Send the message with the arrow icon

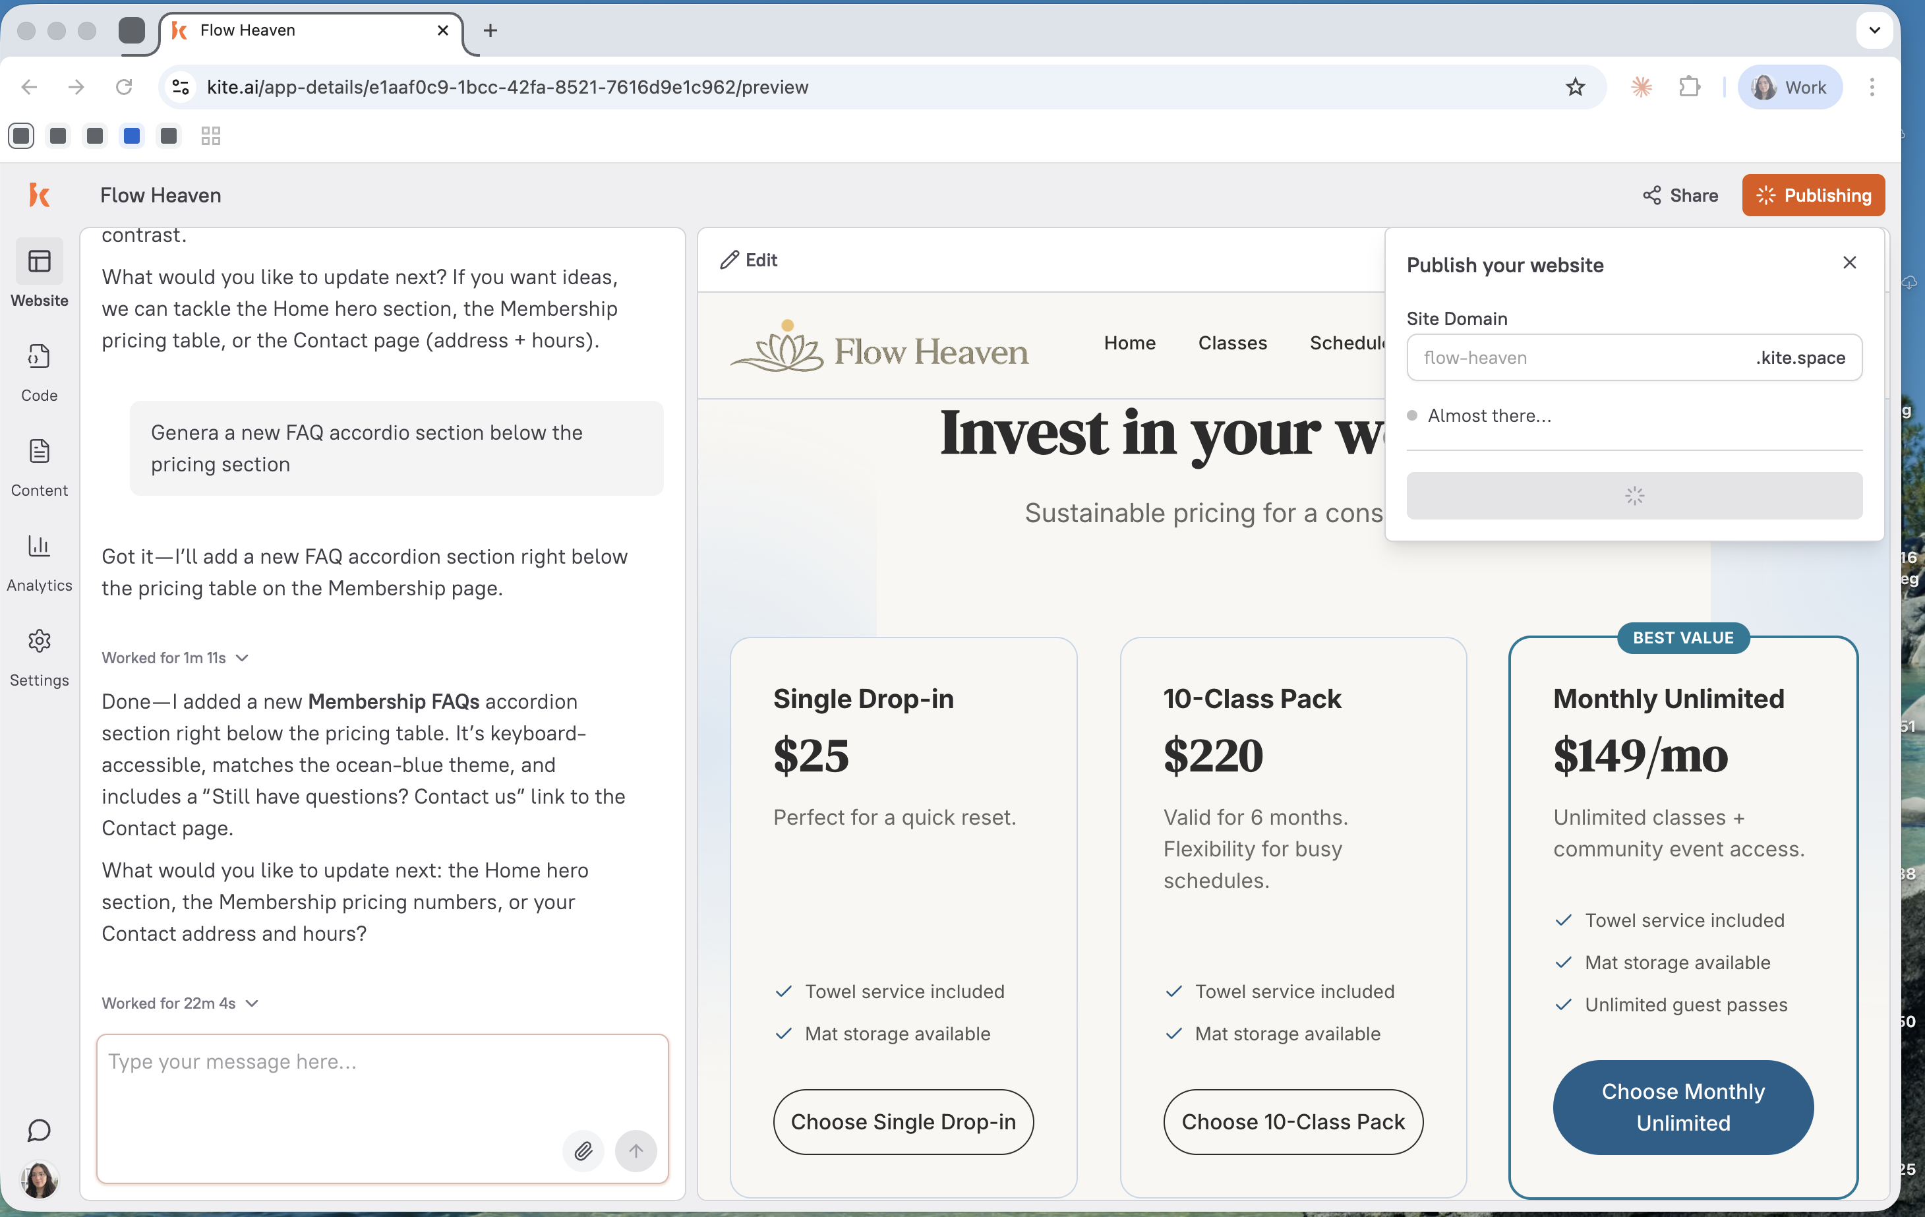(x=636, y=1152)
